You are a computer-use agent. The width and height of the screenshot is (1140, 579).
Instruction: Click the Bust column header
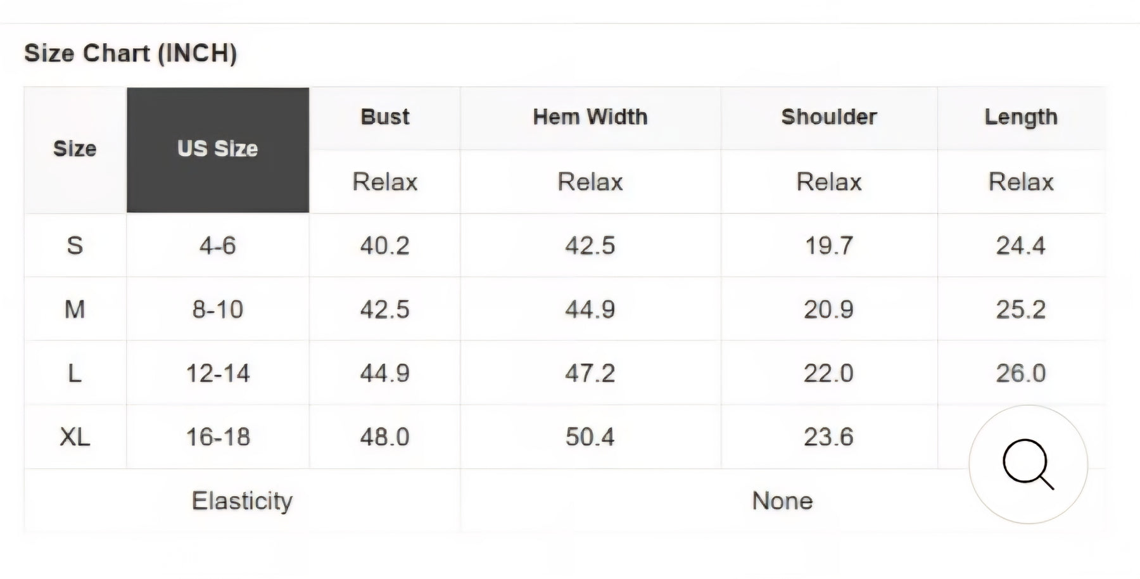click(x=384, y=117)
